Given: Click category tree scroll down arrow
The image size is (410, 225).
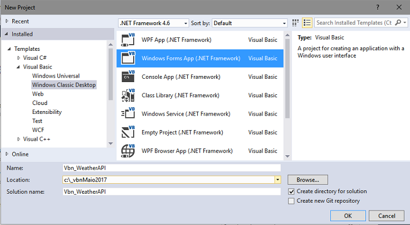Looking at the screenshot, I should click(x=111, y=143).
